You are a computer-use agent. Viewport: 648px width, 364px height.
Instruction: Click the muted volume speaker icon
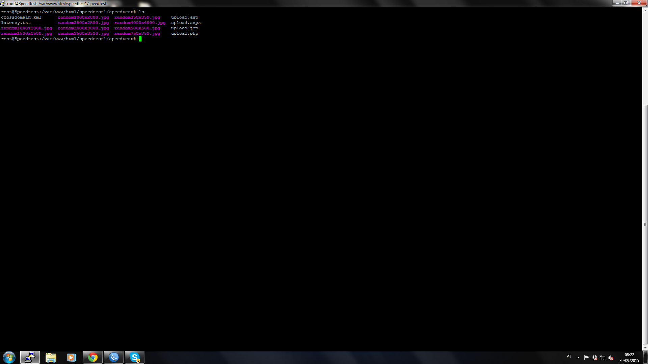tap(611, 358)
